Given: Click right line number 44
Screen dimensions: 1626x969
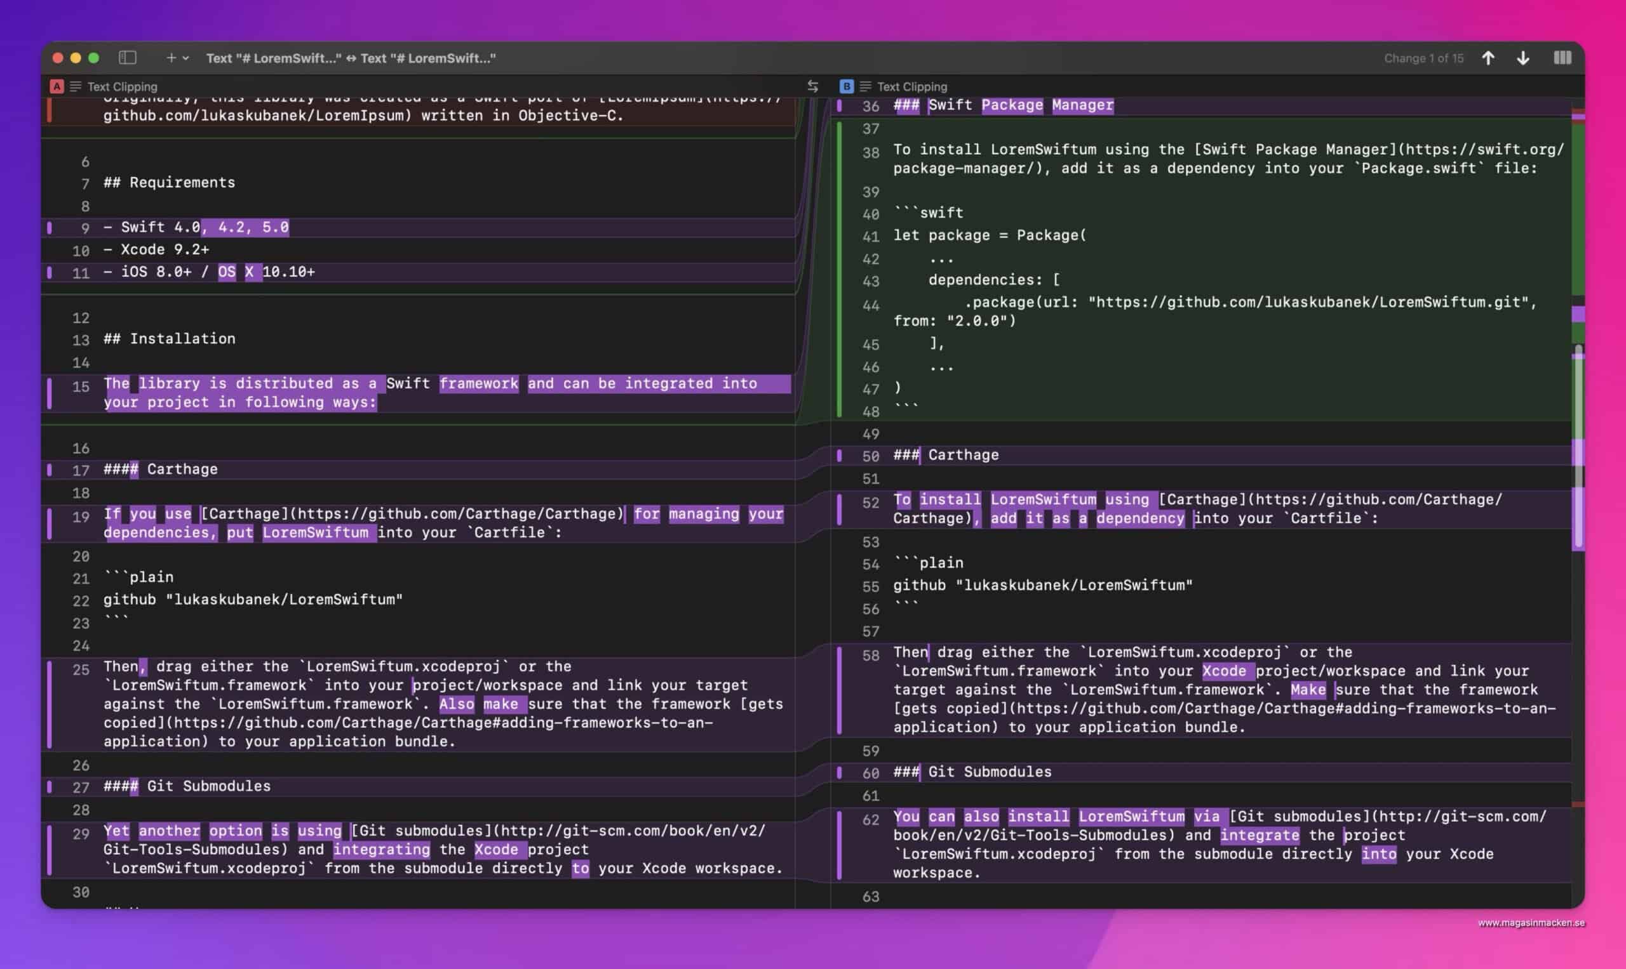Looking at the screenshot, I should pos(871,305).
